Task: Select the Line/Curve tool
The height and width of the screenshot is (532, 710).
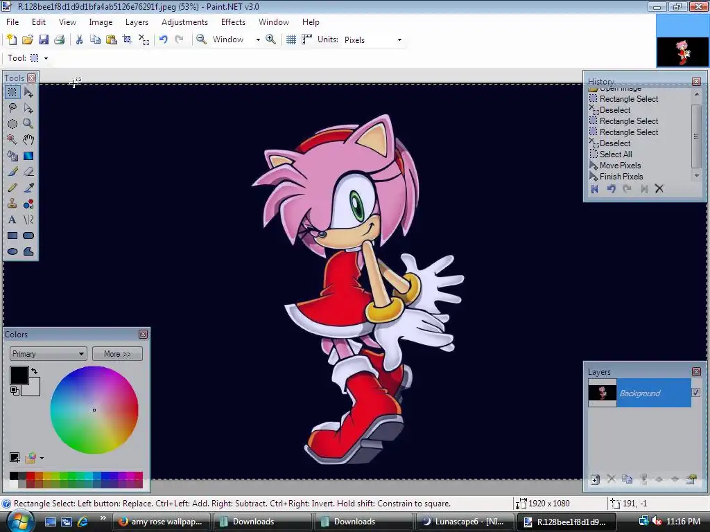Action: 28,220
